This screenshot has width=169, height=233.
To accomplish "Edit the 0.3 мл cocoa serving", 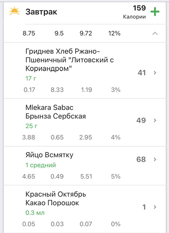I will pyautogui.click(x=35, y=213).
